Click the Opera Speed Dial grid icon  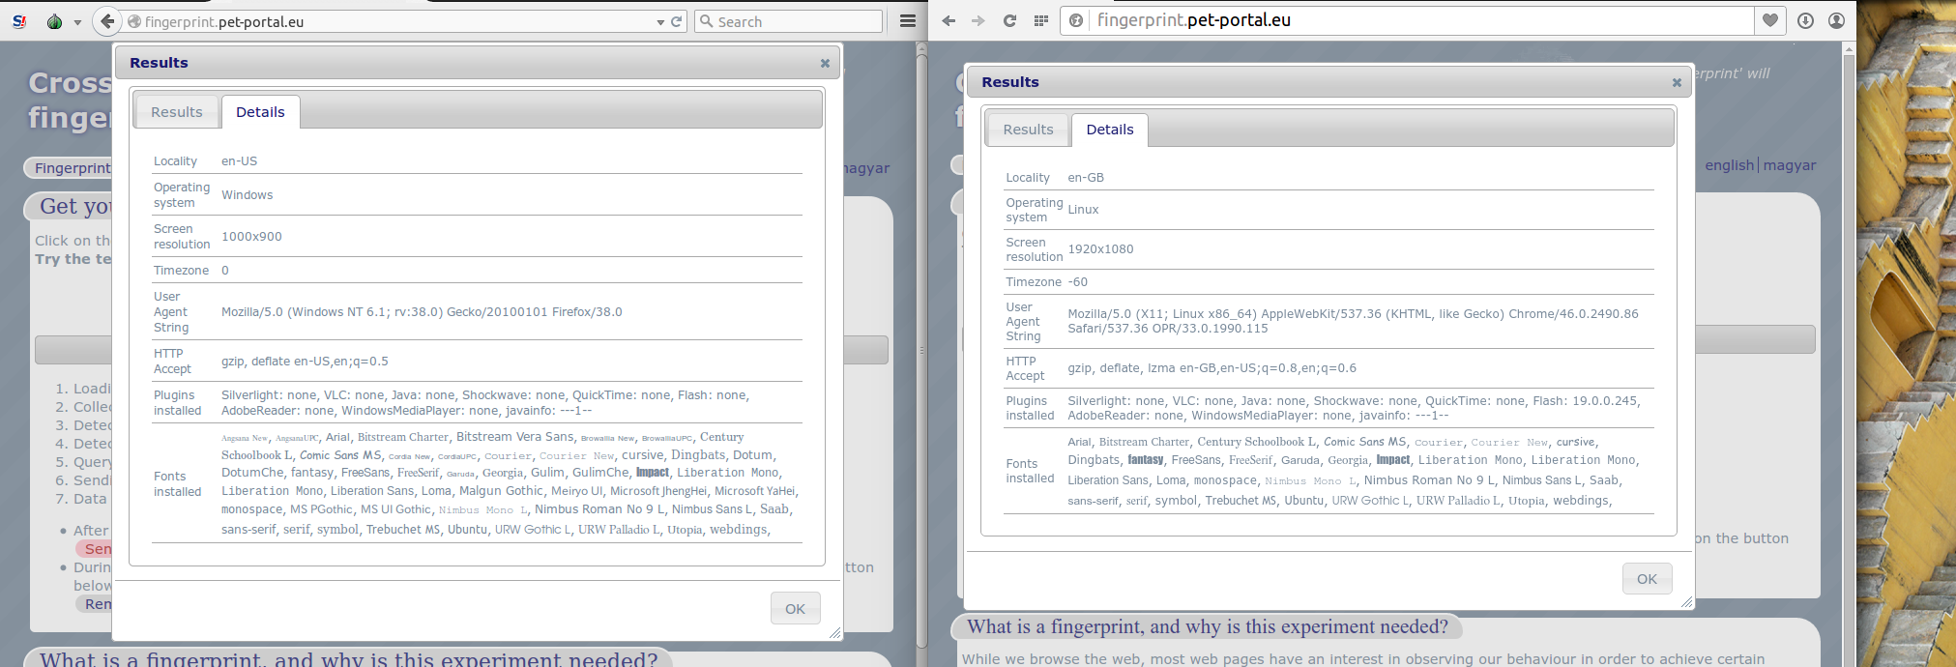(1040, 20)
